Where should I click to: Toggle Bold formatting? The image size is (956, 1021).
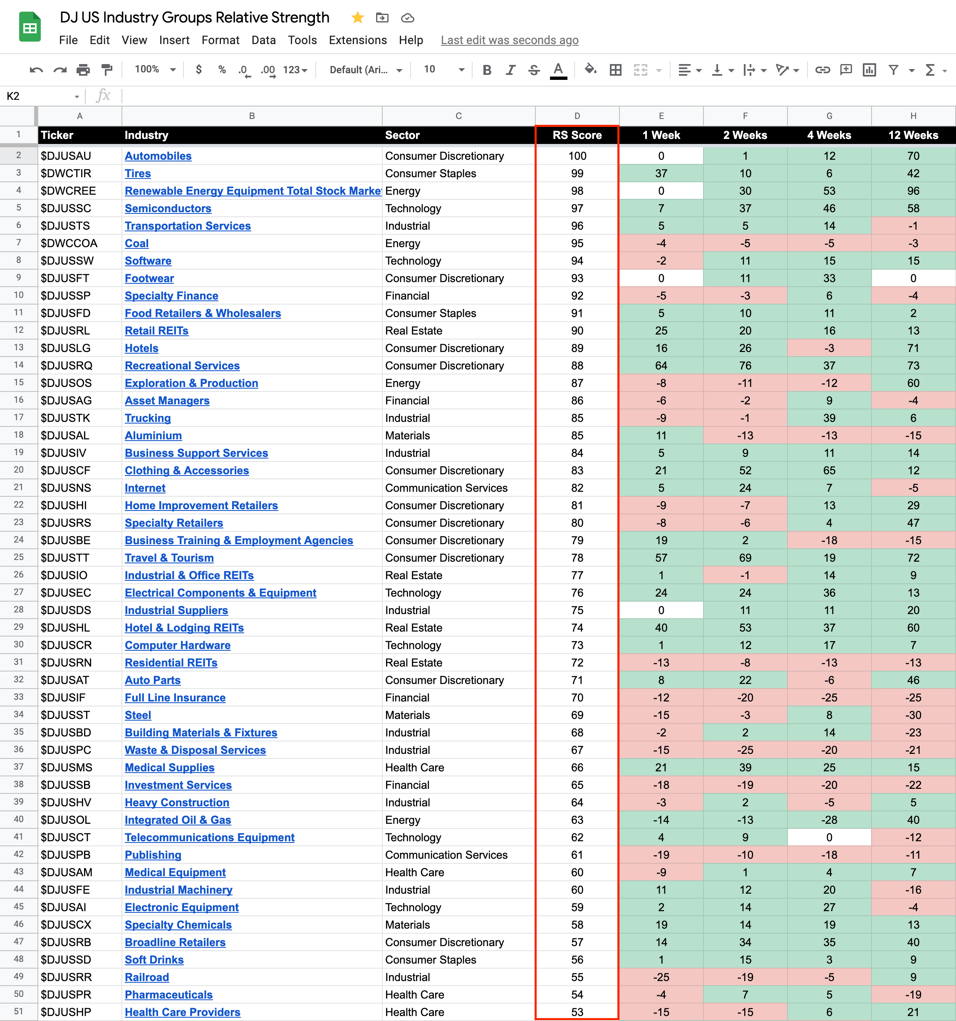pyautogui.click(x=487, y=70)
